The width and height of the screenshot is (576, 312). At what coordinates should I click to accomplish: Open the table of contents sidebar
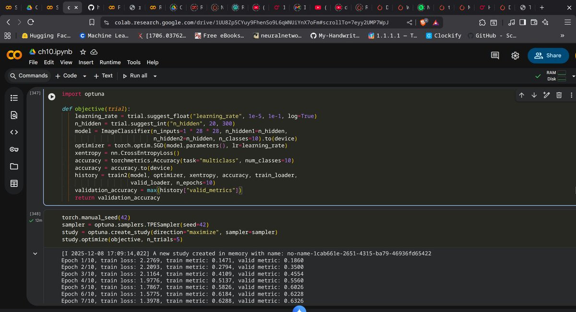click(x=14, y=97)
